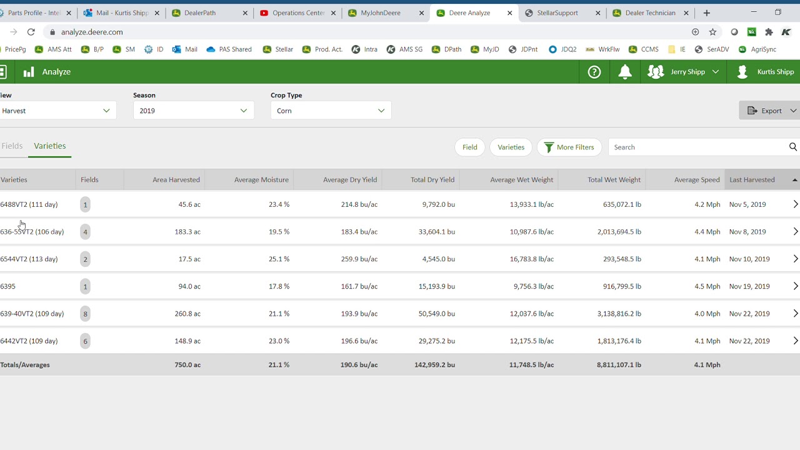This screenshot has width=800, height=450.
Task: Reload the page with the refresh icon
Action: point(31,32)
